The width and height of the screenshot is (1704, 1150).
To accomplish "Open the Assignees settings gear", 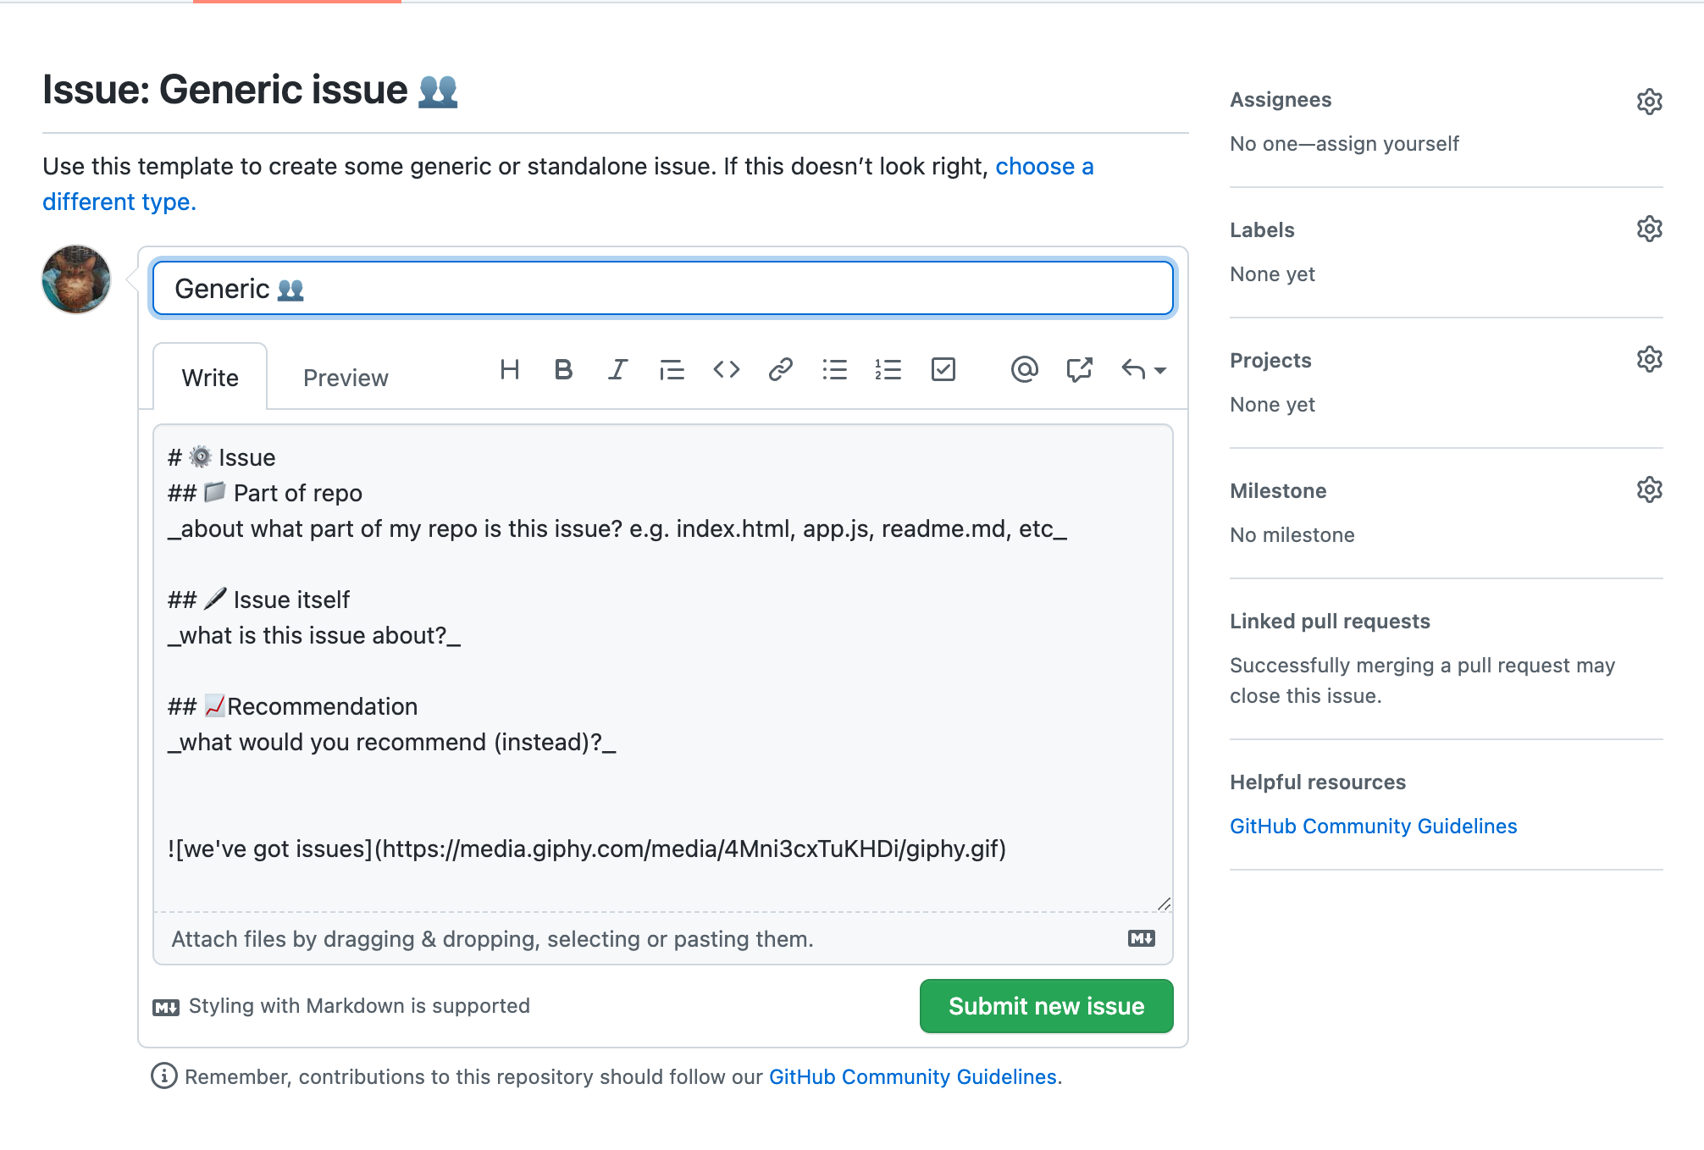I will tap(1650, 102).
